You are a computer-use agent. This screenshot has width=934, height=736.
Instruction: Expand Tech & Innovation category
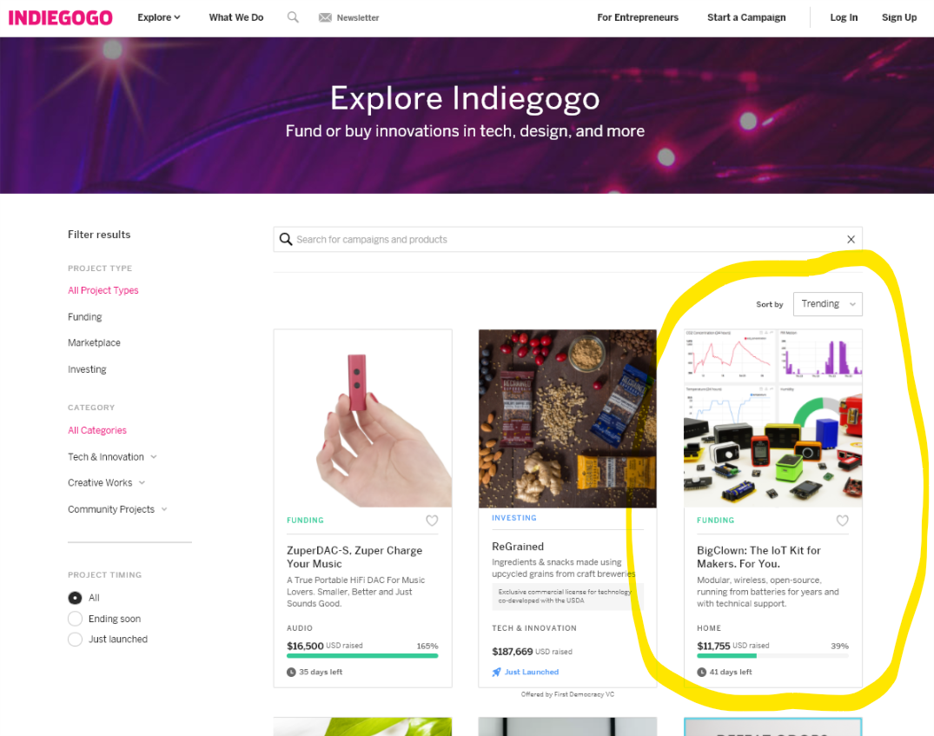112,456
